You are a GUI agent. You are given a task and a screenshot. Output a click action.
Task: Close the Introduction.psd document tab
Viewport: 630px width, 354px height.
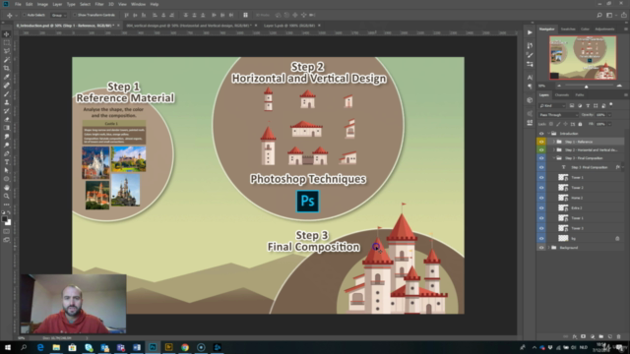[x=118, y=26]
